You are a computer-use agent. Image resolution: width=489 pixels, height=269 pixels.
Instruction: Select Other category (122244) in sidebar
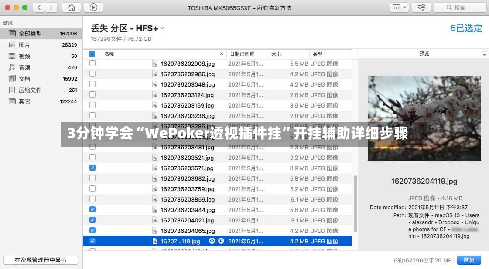(41, 101)
